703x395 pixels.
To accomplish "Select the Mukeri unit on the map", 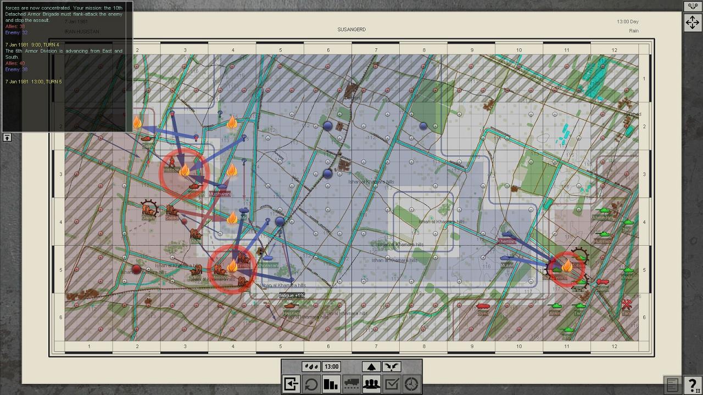I will point(507,261).
